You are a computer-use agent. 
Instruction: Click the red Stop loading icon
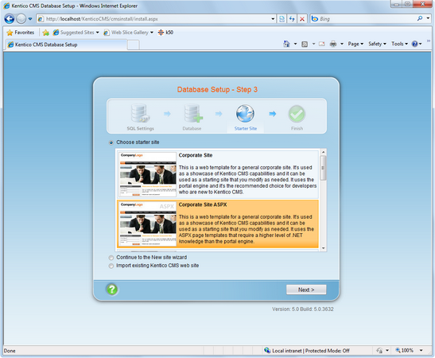(x=302, y=19)
